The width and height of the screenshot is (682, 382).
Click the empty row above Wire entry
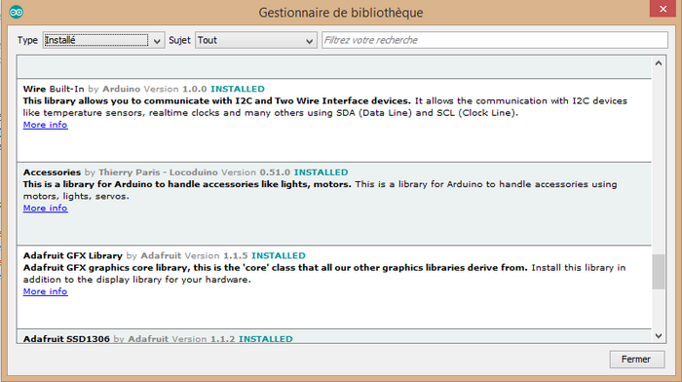point(334,67)
